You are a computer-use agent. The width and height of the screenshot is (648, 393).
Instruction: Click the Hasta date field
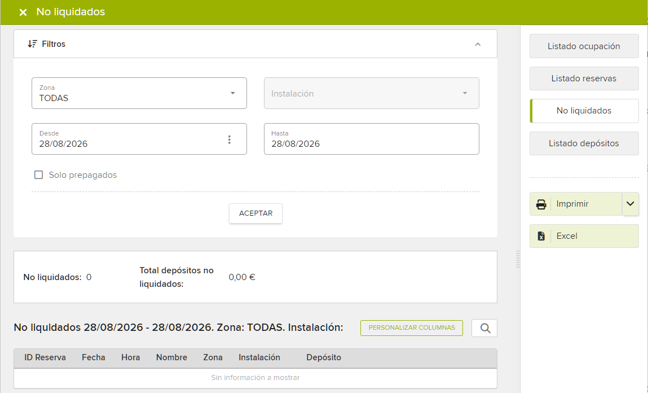372,138
